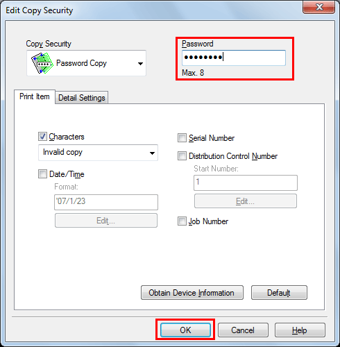The width and height of the screenshot is (340, 347).
Task: Click the OK button
Action: pos(185,330)
